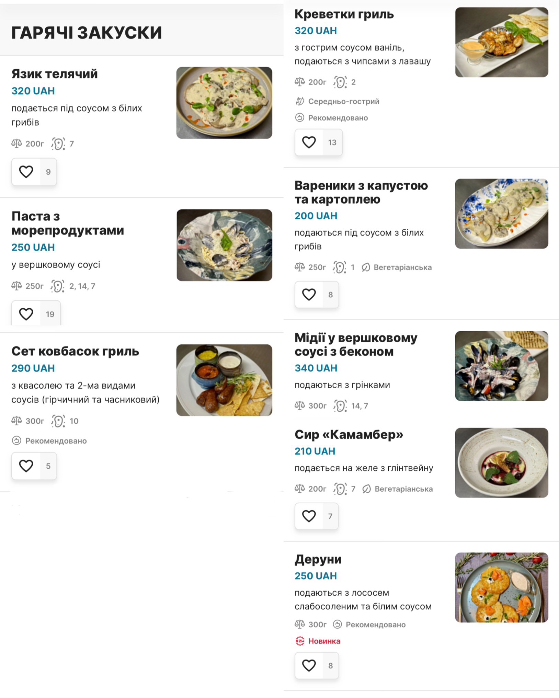Click Рекомендовано icon under Сет ковбасок гриль
559x698 pixels.
(x=16, y=440)
